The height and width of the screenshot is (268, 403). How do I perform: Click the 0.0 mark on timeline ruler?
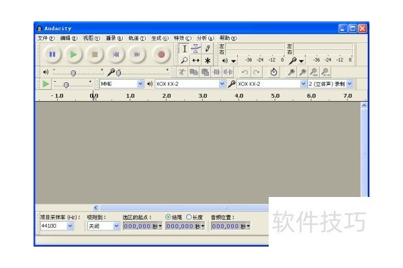(x=94, y=96)
